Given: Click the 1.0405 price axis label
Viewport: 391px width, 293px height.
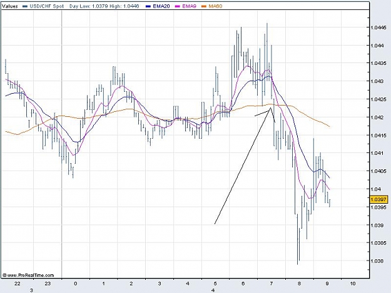Looking at the screenshot, I should click(378, 171).
